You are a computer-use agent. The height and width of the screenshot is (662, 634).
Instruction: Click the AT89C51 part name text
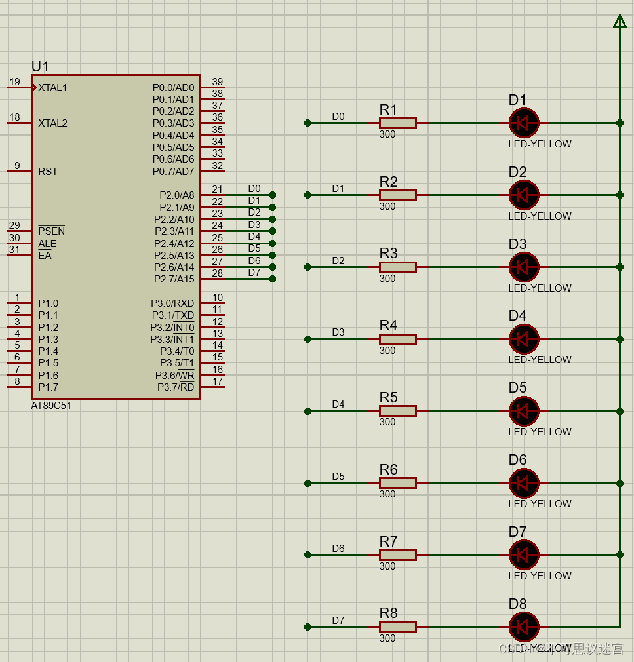pyautogui.click(x=51, y=406)
